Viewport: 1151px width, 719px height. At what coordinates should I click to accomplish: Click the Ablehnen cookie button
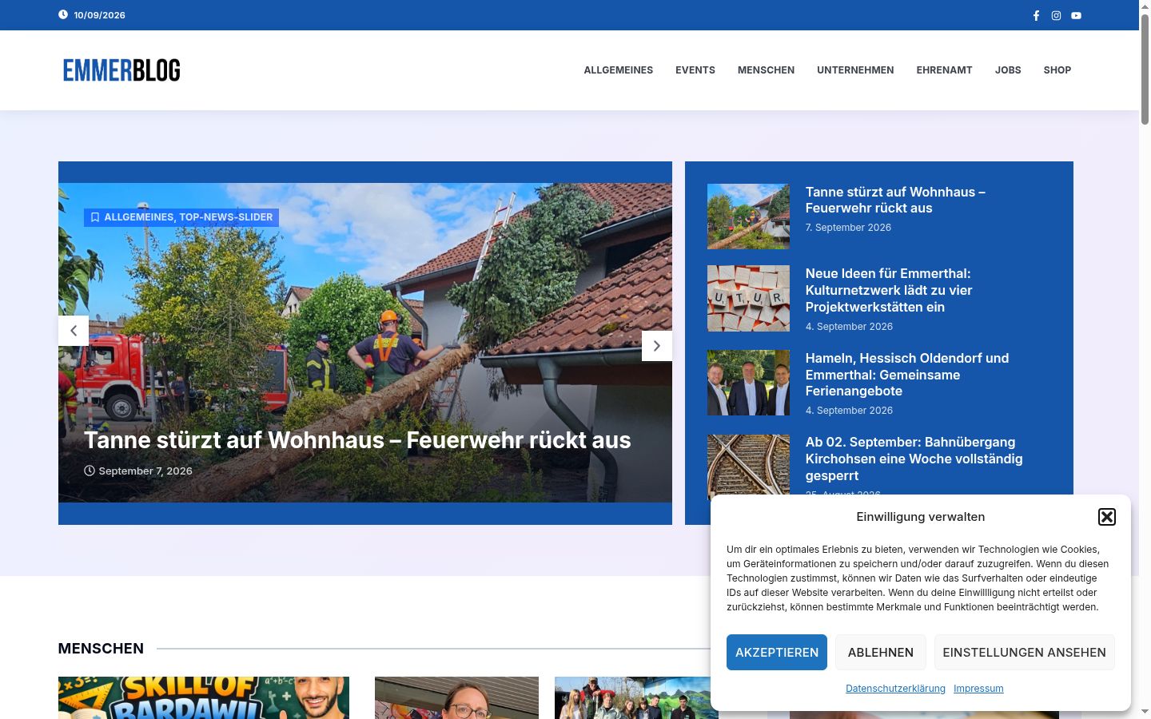(881, 653)
